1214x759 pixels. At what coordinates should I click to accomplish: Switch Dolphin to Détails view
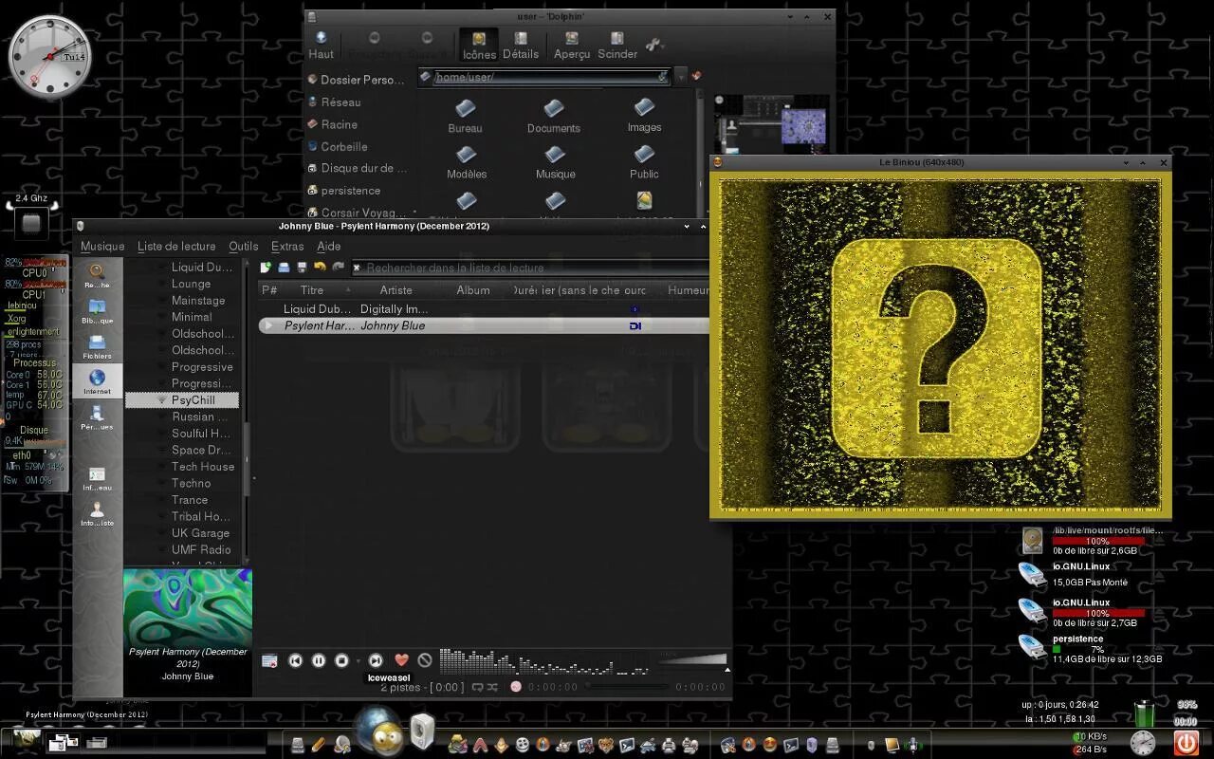point(521,45)
